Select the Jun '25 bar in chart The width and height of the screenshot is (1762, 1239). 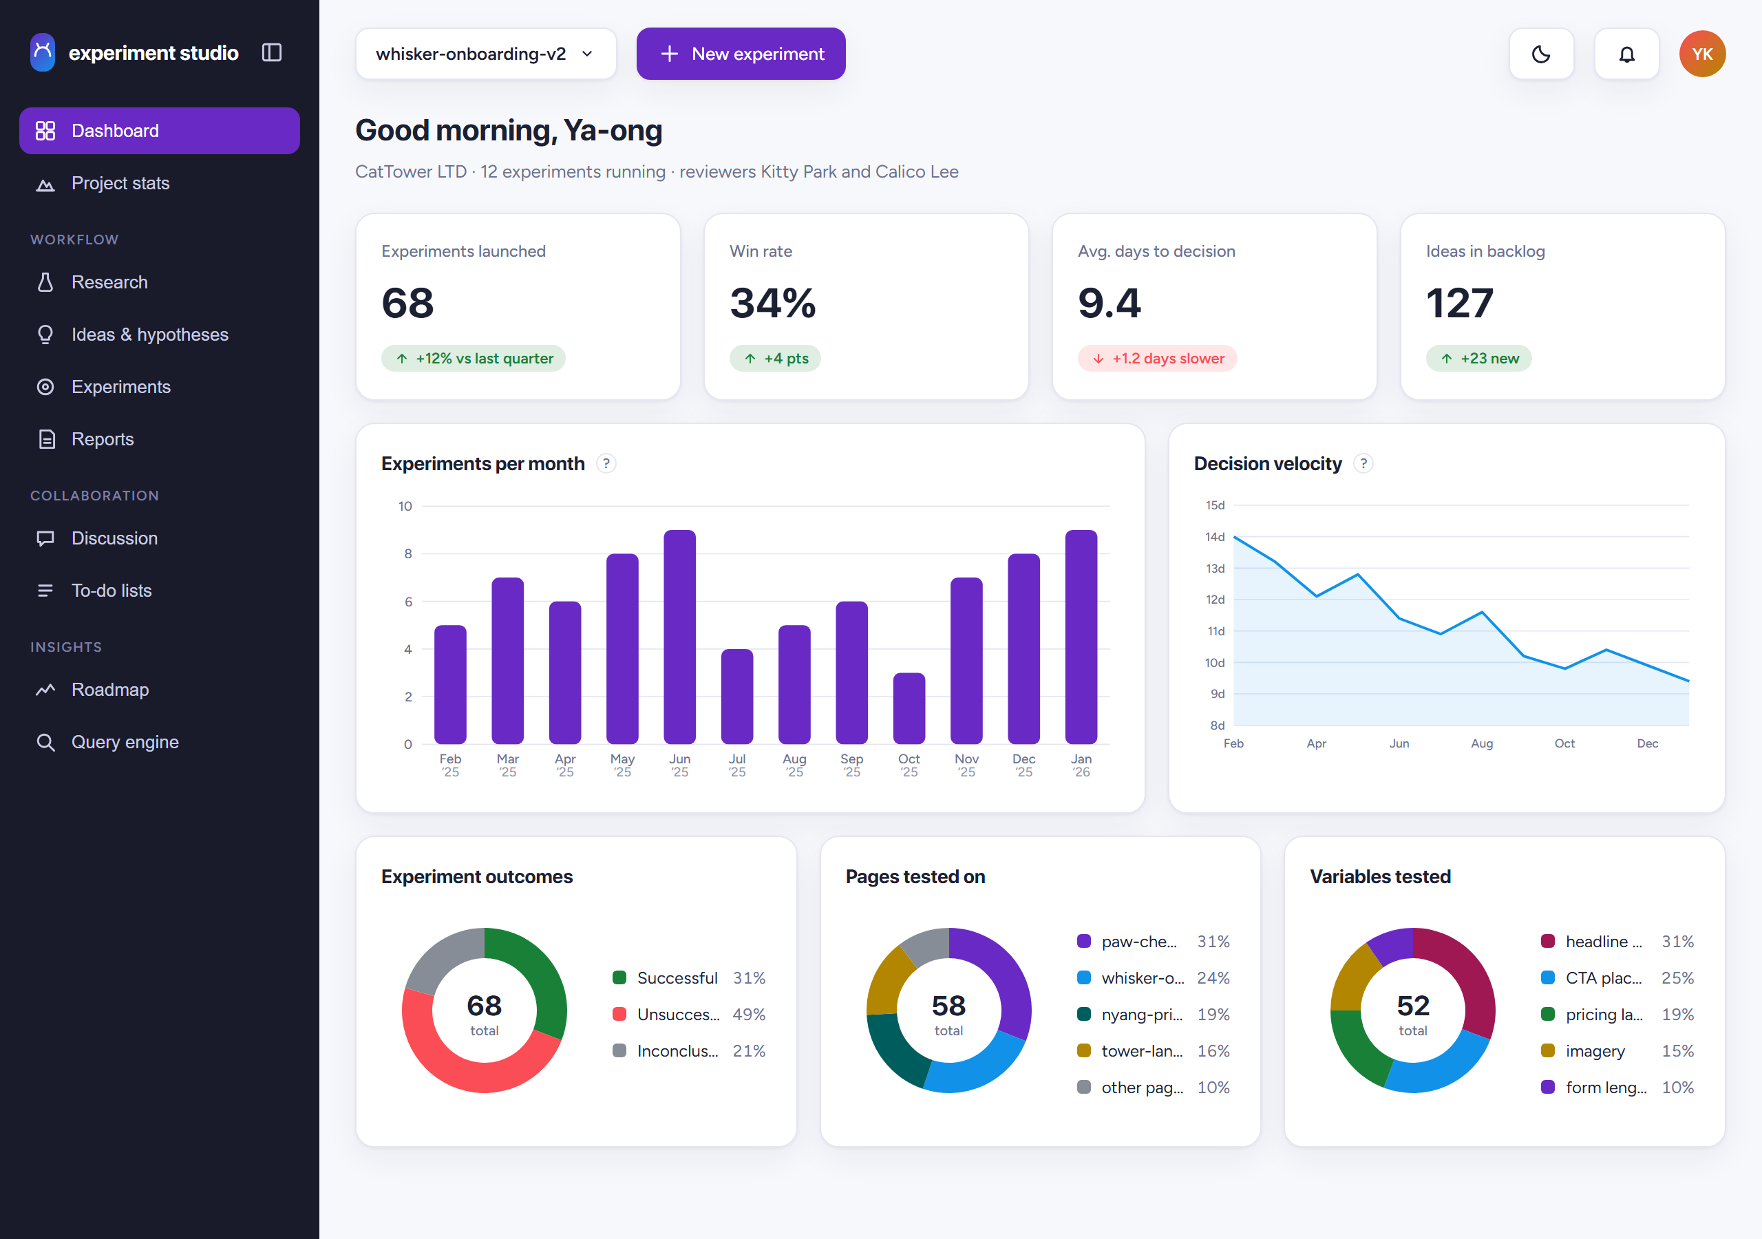tap(679, 637)
